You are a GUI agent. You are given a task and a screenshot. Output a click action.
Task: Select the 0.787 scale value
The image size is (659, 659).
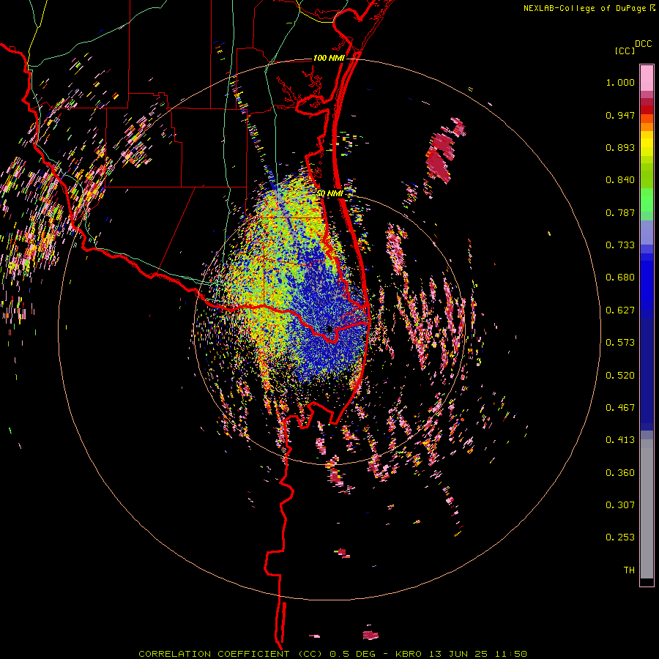click(620, 212)
